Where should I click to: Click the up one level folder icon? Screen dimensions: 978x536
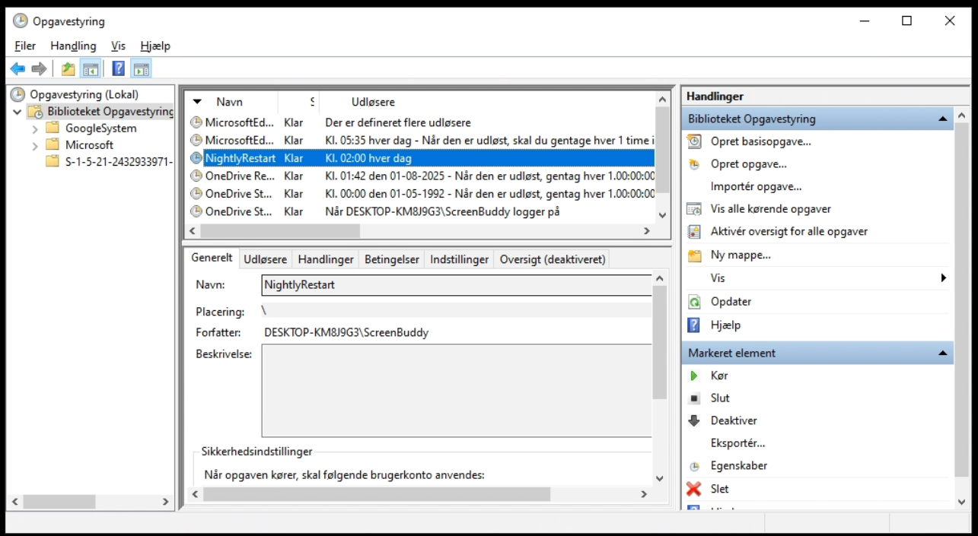68,69
